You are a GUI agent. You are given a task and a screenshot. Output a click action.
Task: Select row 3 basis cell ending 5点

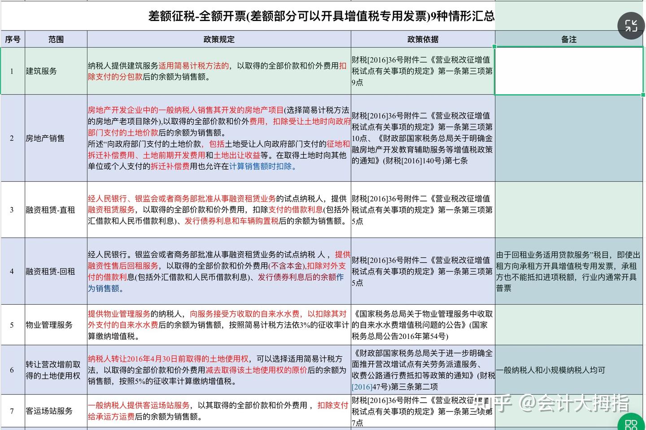click(x=423, y=210)
